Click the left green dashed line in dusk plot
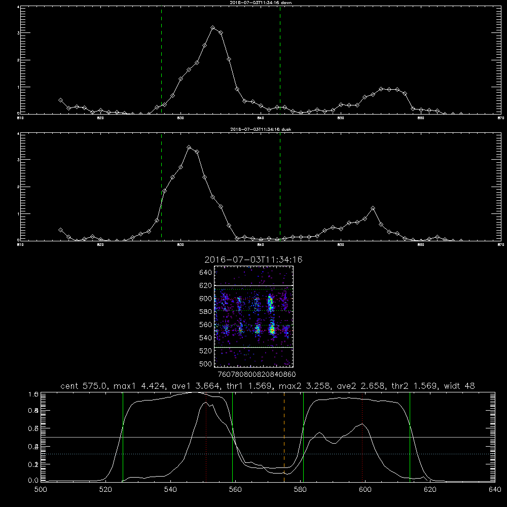 161,187
